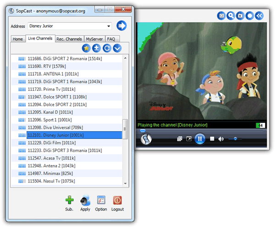Select channel 112229. DiGi Film
Image resolution: width=275 pixels, height=227 pixels.
point(66,143)
